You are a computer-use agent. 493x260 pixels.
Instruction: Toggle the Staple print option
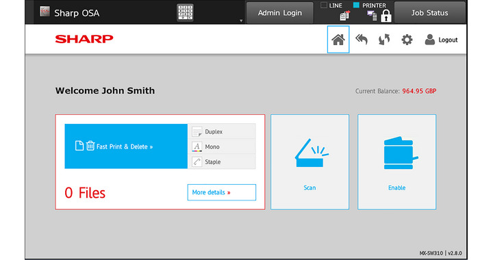point(222,161)
